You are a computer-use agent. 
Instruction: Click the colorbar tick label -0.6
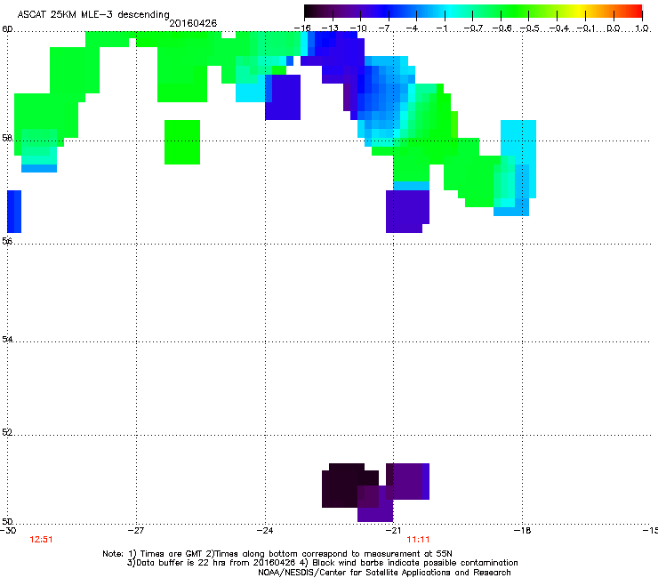point(502,28)
